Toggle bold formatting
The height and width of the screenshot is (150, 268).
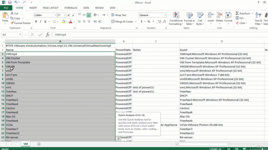[x=36, y=22]
